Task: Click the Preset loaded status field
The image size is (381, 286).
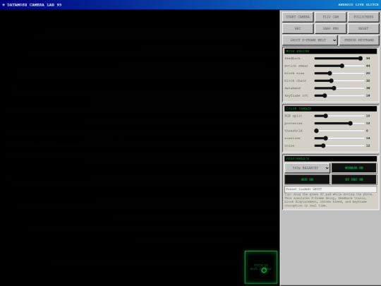Action: (330, 189)
